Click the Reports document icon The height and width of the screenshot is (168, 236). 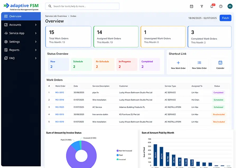point(6,50)
